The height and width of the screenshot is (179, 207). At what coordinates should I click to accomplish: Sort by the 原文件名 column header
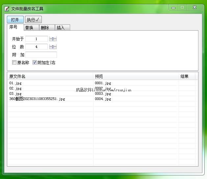pyautogui.click(x=50, y=76)
